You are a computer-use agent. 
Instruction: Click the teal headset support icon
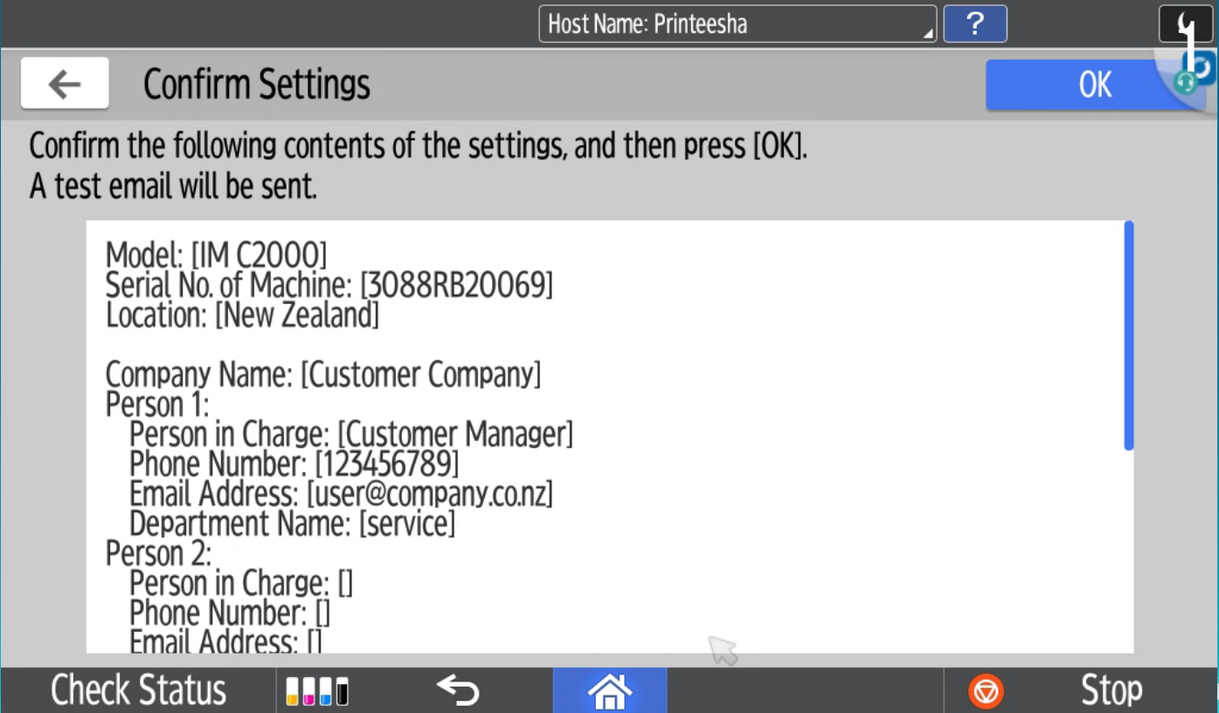pos(1185,82)
